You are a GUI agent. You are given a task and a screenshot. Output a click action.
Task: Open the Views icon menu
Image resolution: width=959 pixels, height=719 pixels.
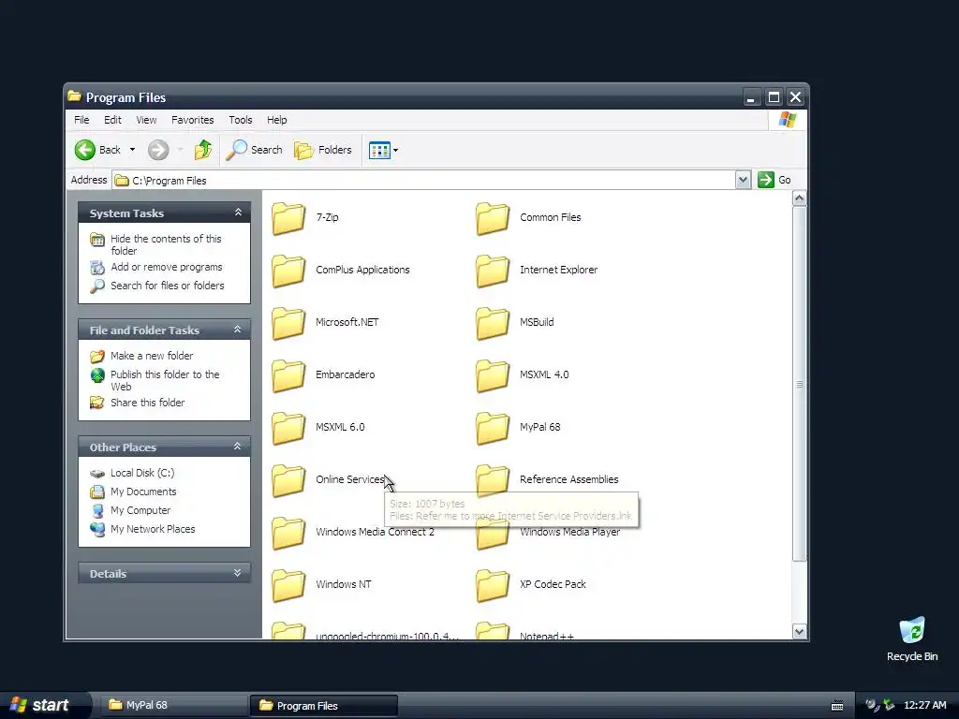(379, 150)
